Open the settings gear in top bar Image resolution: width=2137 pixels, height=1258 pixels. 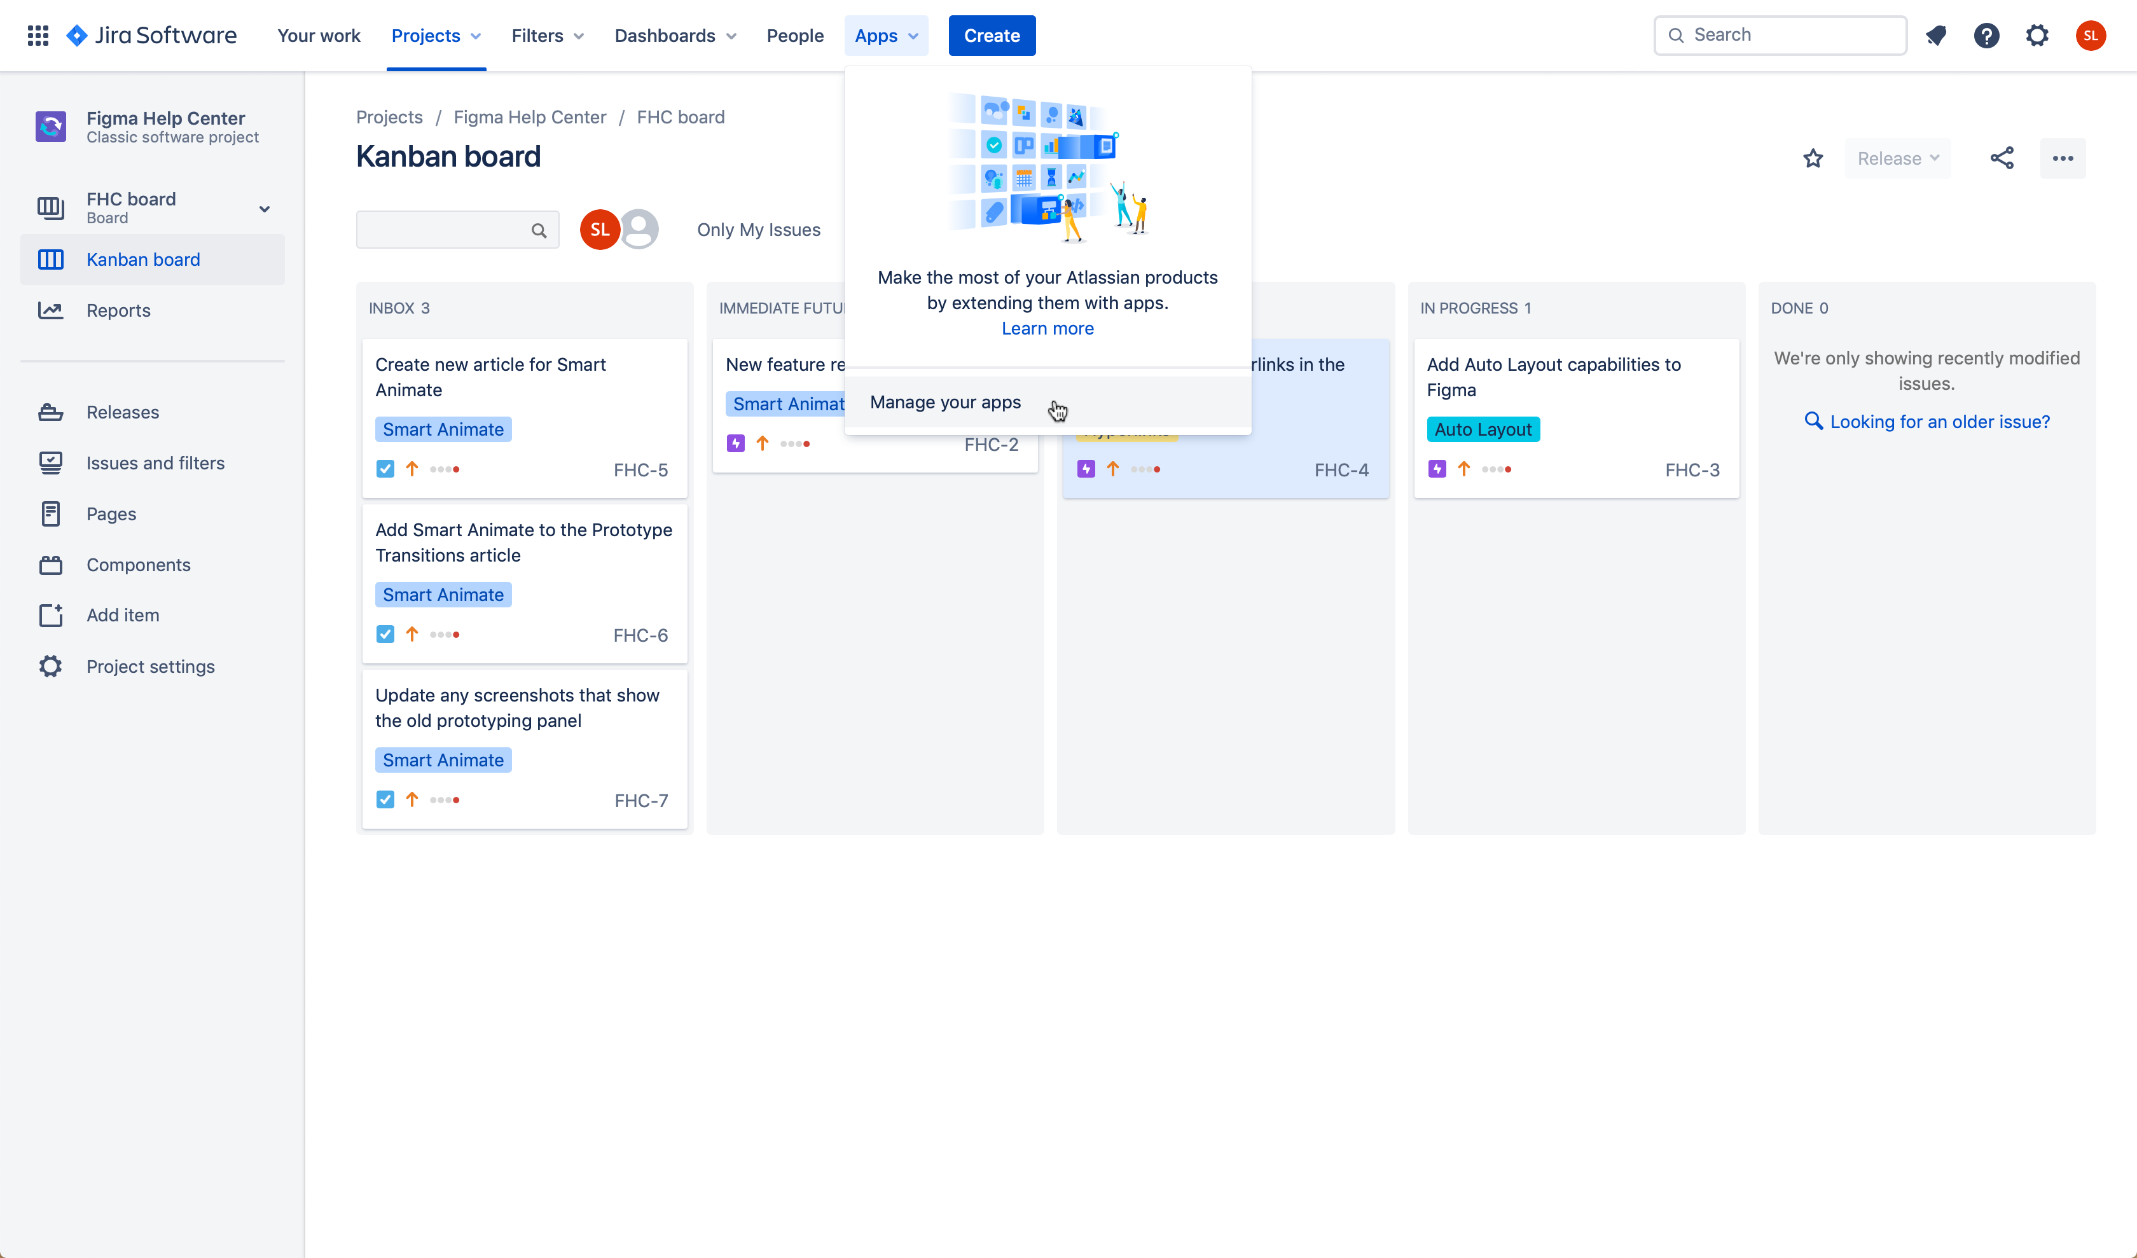click(2037, 36)
